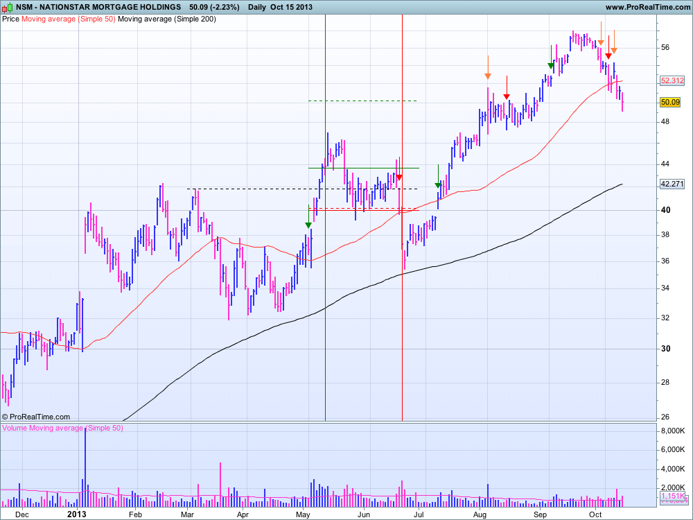Click the 36 price axis label
693x520 pixels.
pos(665,261)
